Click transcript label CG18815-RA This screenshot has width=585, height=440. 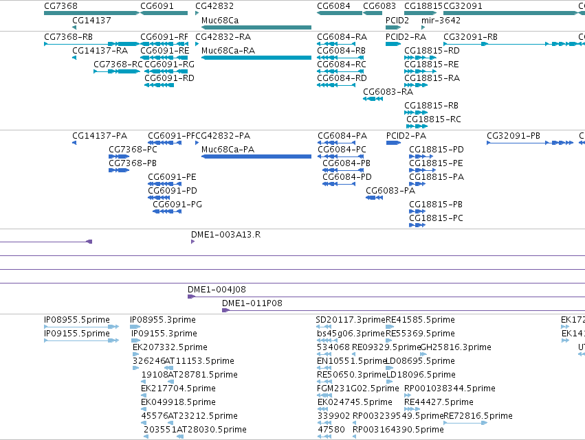(432, 78)
